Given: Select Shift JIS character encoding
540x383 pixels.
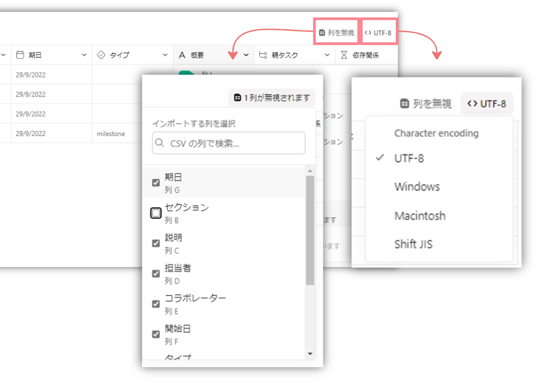Looking at the screenshot, I should click(x=413, y=244).
